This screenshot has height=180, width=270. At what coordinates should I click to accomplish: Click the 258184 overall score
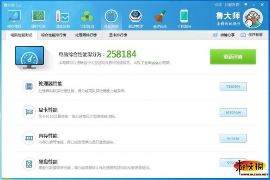(x=122, y=54)
